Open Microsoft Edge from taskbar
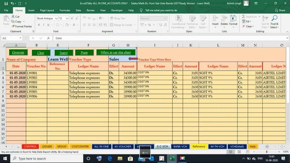Screen dimensions: 290x163 tap(110, 158)
